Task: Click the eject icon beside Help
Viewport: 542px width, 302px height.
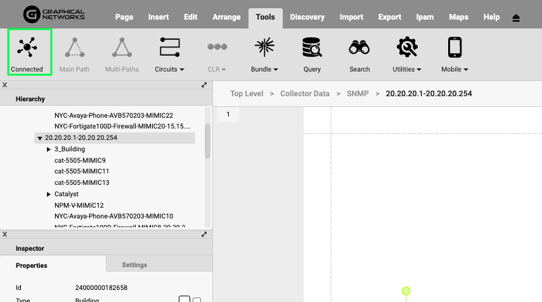Action: 516,18
